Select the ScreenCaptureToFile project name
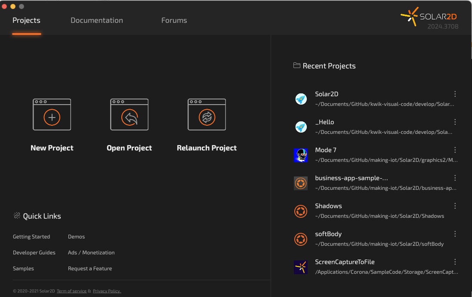 coord(345,262)
